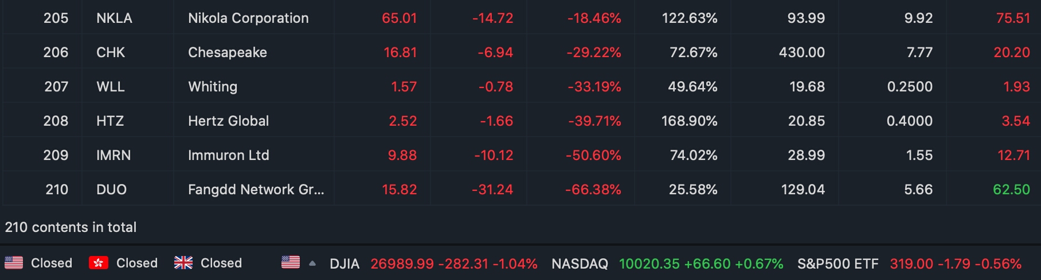
Task: Click the 210 contents in total text
Action: (x=71, y=227)
